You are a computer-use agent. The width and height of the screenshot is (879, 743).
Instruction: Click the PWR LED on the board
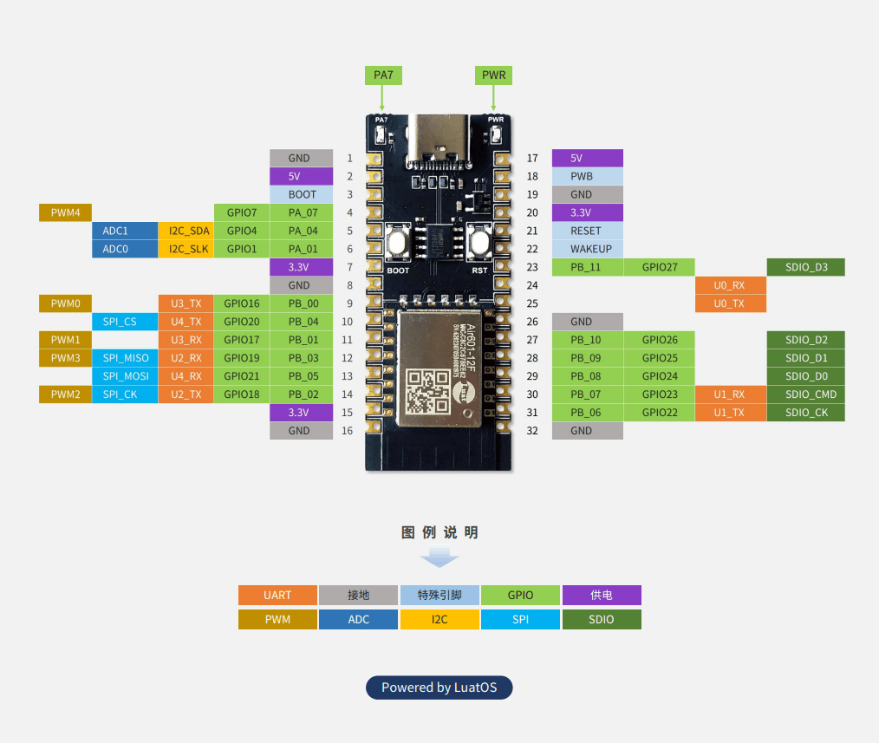pos(497,135)
